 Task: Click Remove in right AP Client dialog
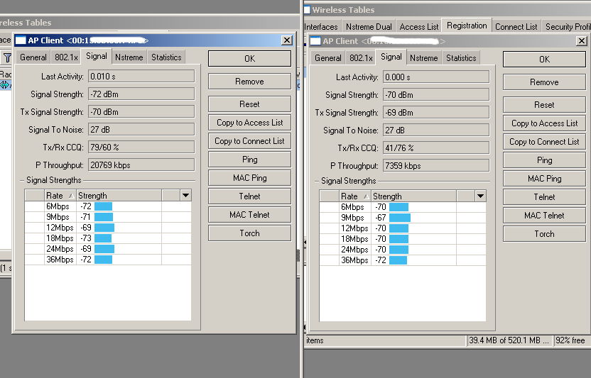click(544, 82)
